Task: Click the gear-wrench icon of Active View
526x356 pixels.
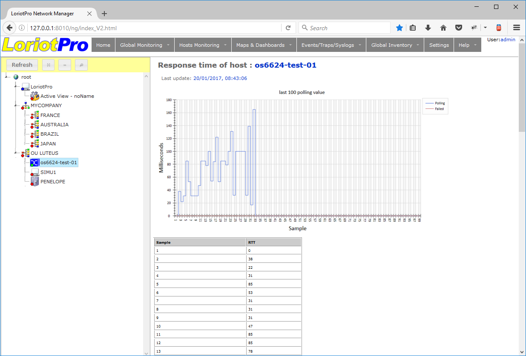Action: pos(35,96)
